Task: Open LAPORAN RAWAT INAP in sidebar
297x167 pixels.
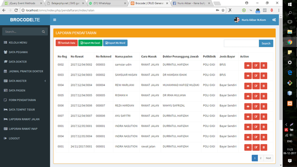Action: pyautogui.click(x=25, y=129)
